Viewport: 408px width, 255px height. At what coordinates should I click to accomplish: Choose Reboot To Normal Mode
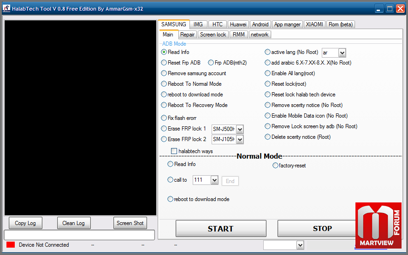[x=164, y=84]
